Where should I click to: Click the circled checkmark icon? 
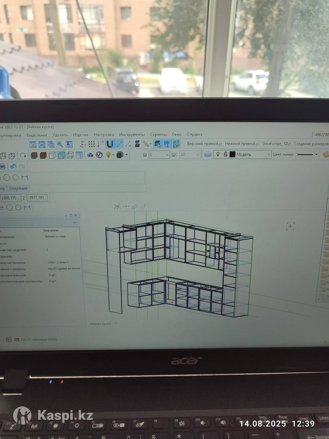[99, 155]
